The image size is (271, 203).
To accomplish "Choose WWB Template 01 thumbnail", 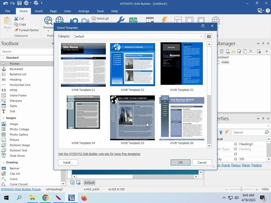I will tap(83, 65).
